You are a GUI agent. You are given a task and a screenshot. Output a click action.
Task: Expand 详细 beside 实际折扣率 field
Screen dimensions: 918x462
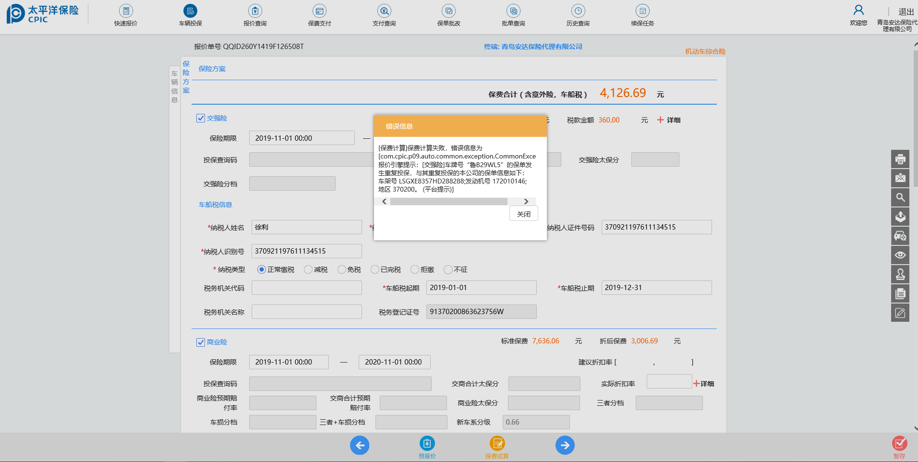point(703,384)
